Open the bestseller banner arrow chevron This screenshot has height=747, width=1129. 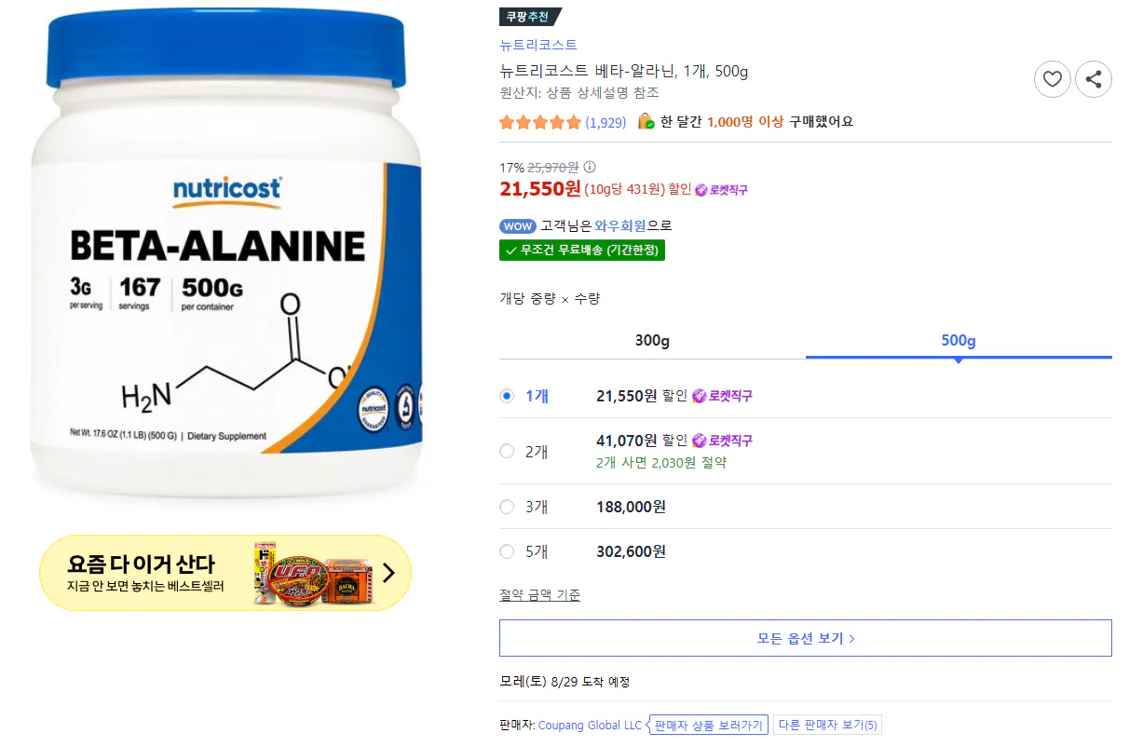click(388, 573)
